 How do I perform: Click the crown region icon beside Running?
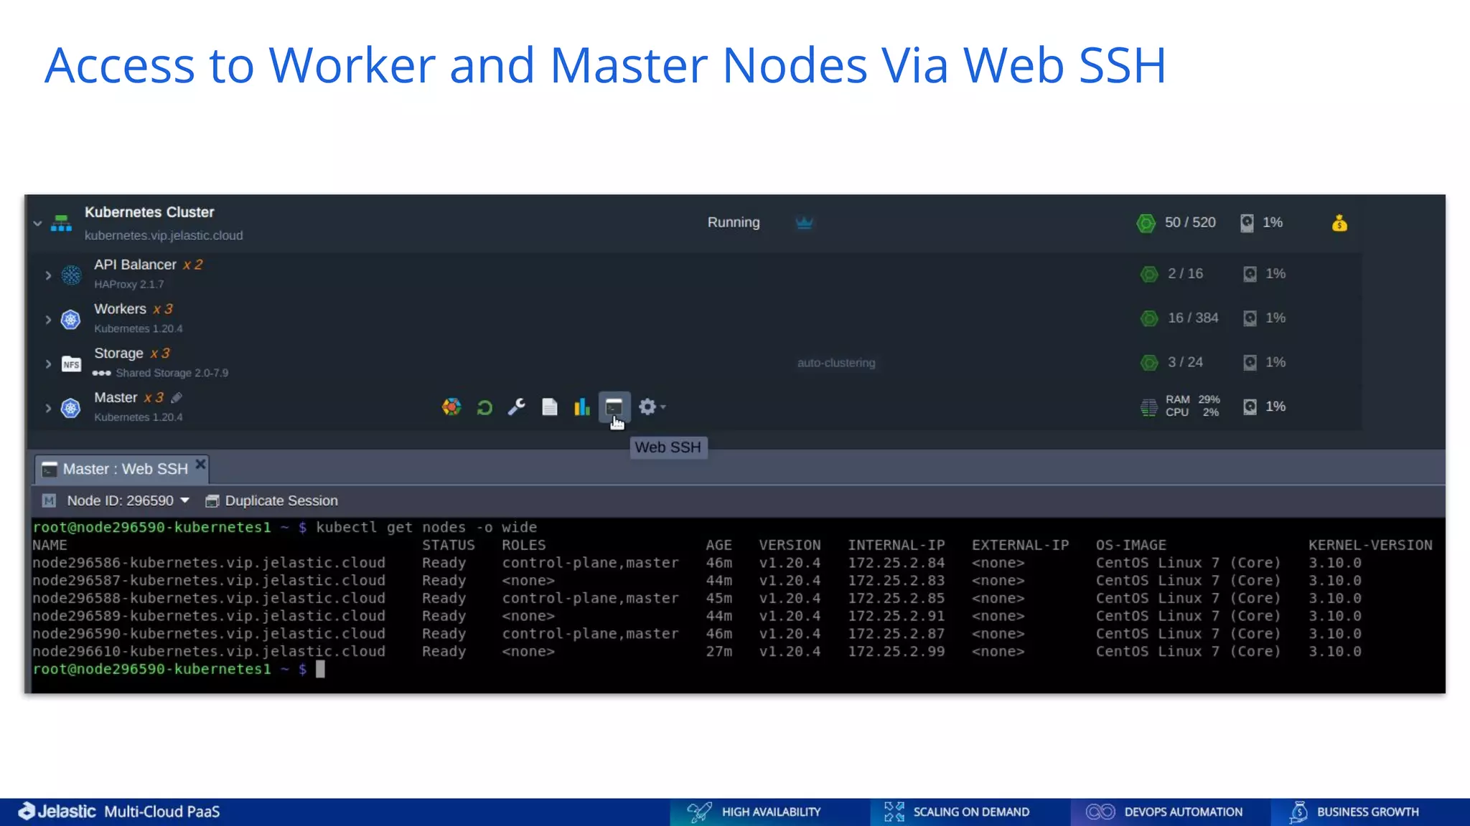pos(804,223)
